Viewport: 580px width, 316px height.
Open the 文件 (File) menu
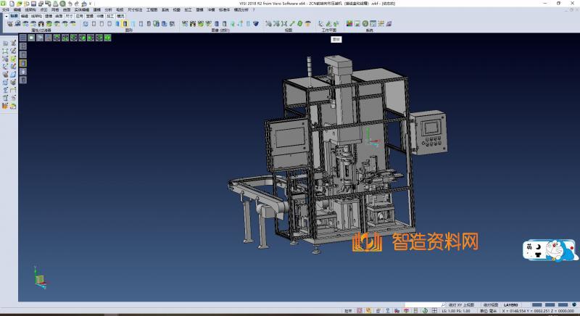(x=5, y=9)
